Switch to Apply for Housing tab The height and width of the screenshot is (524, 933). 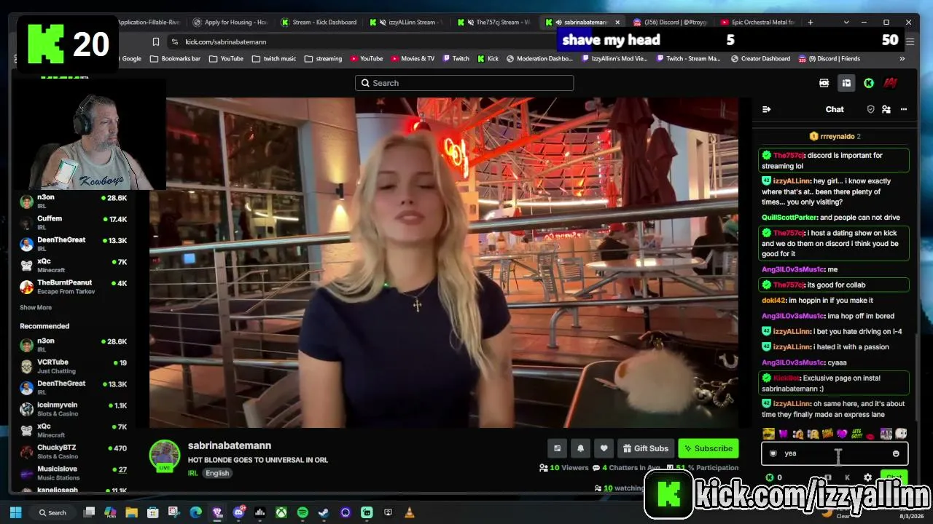tap(231, 23)
